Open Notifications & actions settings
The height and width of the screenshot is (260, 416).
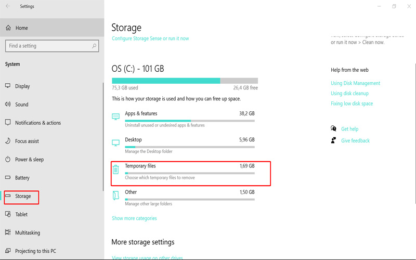pos(38,123)
